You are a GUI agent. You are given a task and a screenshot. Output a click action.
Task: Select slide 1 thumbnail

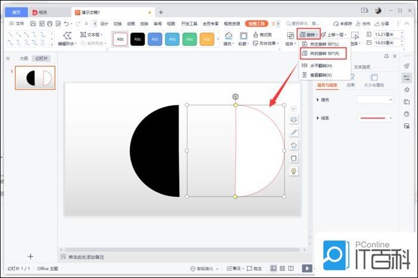coord(35,78)
